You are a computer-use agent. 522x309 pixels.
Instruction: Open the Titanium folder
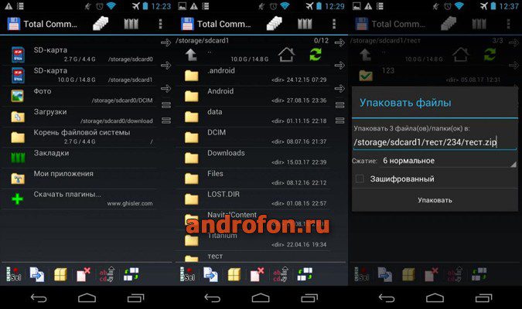click(253, 240)
